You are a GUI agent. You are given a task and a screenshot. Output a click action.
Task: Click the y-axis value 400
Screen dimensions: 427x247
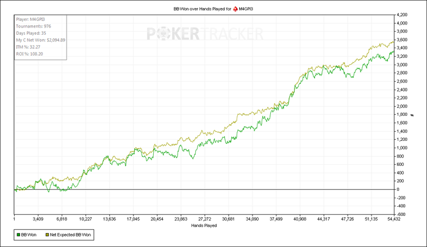400,173
